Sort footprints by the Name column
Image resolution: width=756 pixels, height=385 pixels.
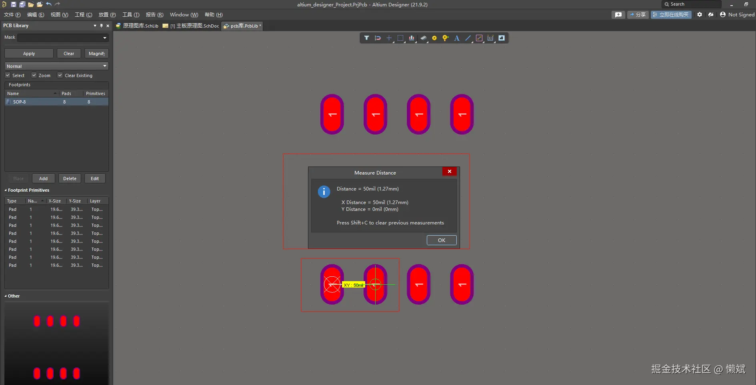[32, 93]
